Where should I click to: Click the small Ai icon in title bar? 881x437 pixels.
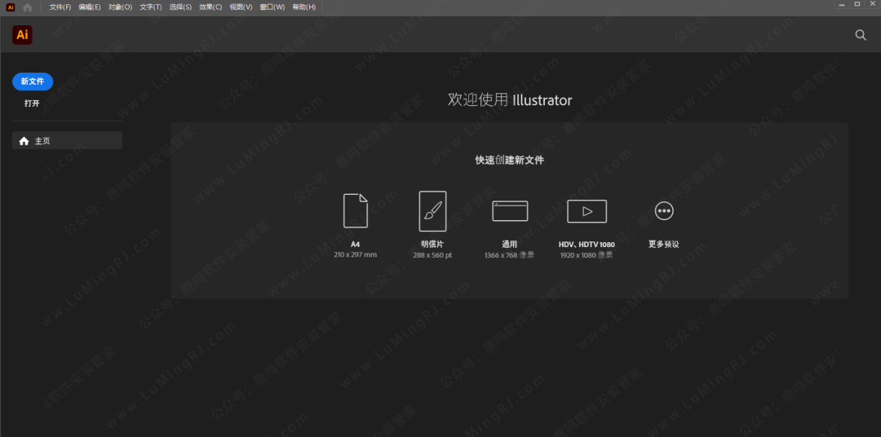pyautogui.click(x=10, y=7)
